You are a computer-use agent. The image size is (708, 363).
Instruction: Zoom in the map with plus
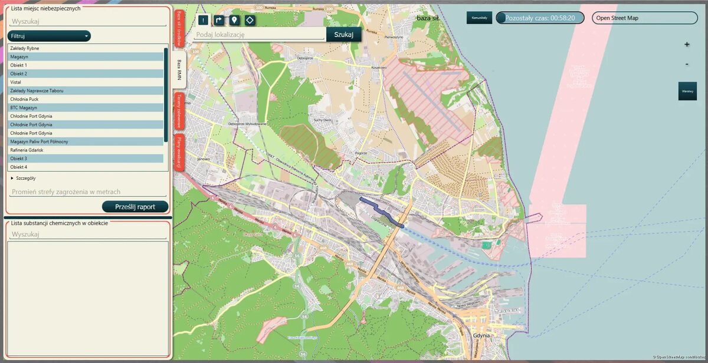pos(687,44)
